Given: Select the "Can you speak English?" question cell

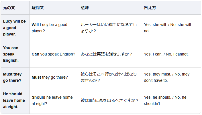Looking at the screenshot, I should click(x=53, y=54).
